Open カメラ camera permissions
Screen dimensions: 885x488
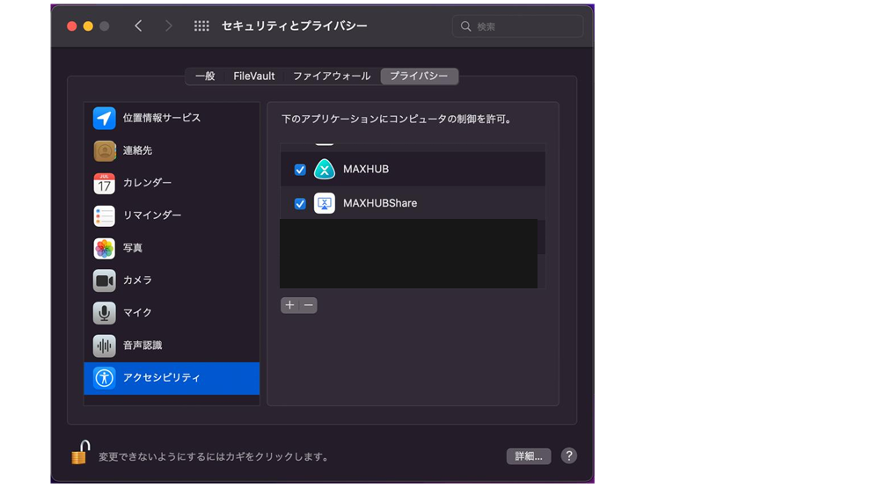click(x=172, y=280)
